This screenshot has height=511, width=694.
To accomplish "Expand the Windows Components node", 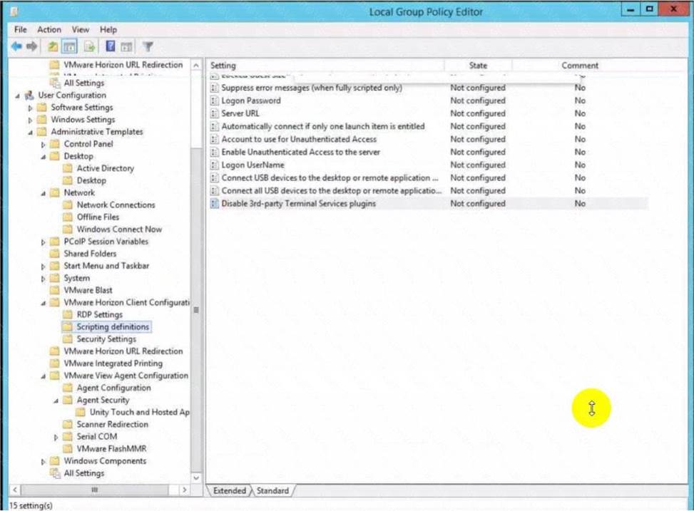I will pos(43,461).
